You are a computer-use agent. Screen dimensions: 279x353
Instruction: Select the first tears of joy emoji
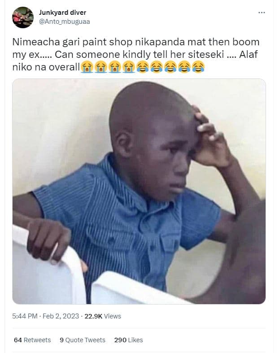[x=143, y=67]
